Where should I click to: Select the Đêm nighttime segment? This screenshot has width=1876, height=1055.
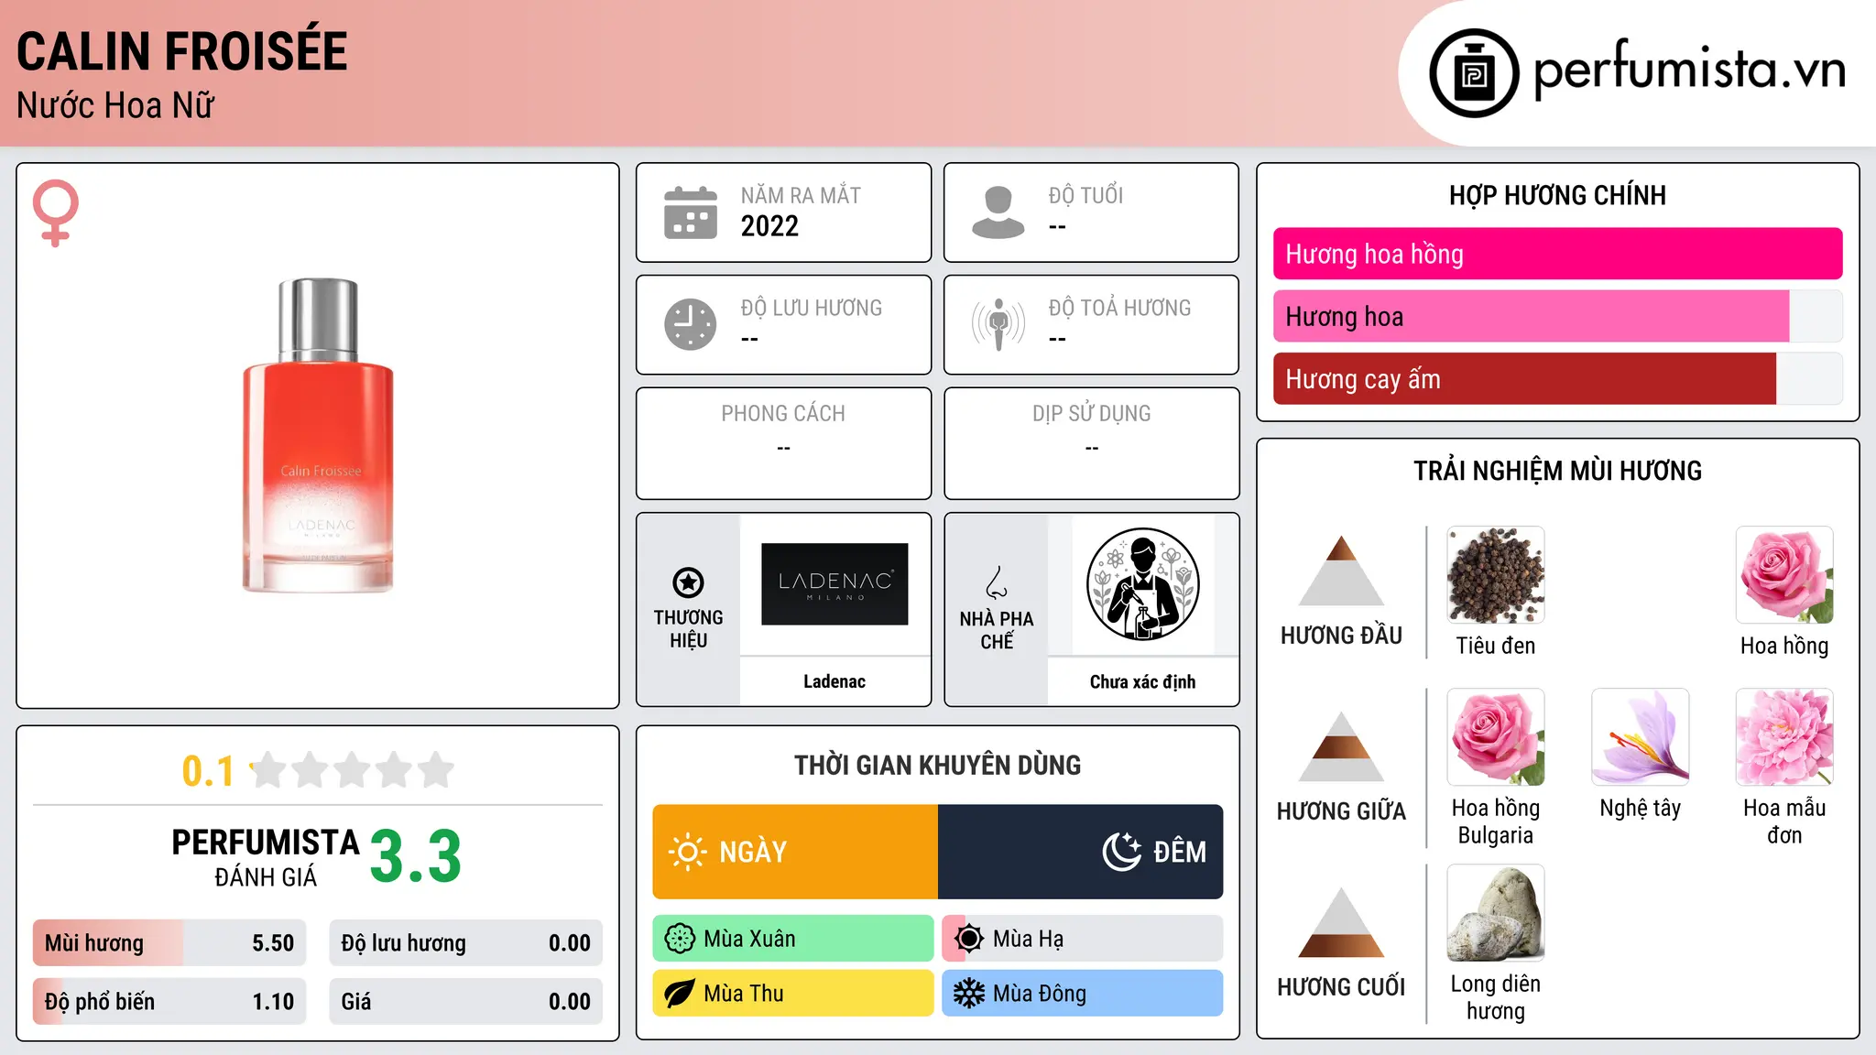point(1081,852)
